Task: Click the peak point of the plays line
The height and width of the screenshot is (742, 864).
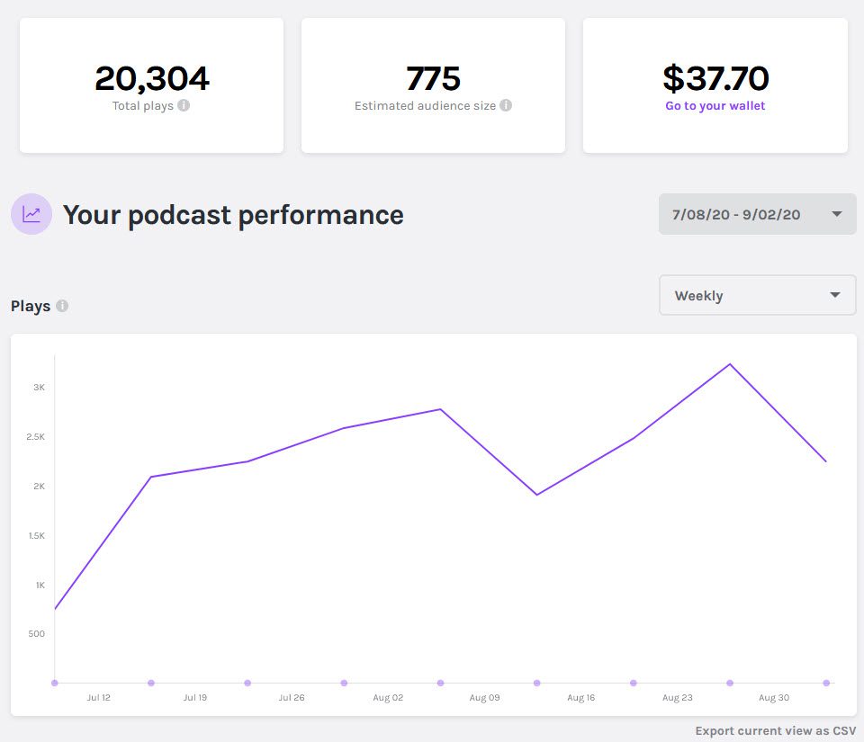Action: coord(730,364)
